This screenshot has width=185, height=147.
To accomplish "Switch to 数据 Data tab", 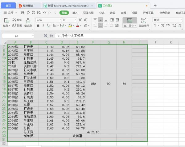I will 113,13.
